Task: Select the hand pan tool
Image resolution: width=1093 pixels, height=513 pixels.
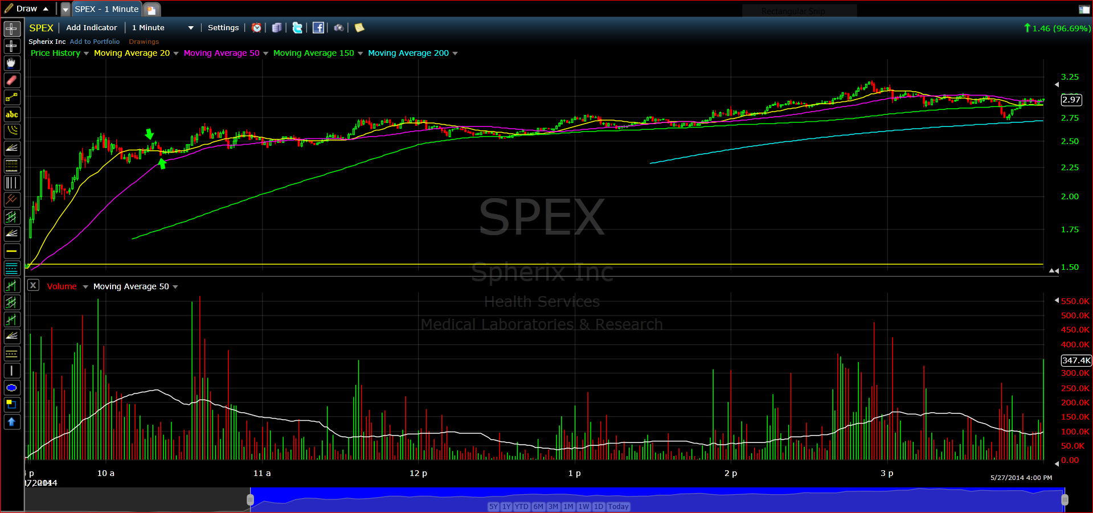Action: pyautogui.click(x=11, y=63)
